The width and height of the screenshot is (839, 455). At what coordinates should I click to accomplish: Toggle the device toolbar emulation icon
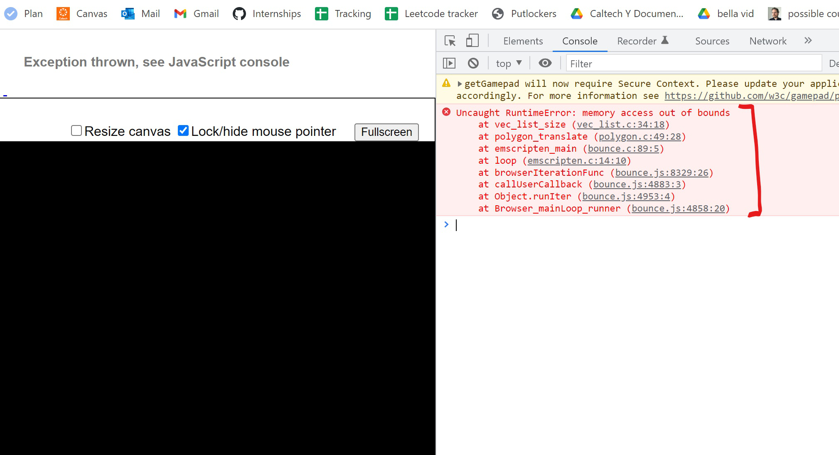471,40
